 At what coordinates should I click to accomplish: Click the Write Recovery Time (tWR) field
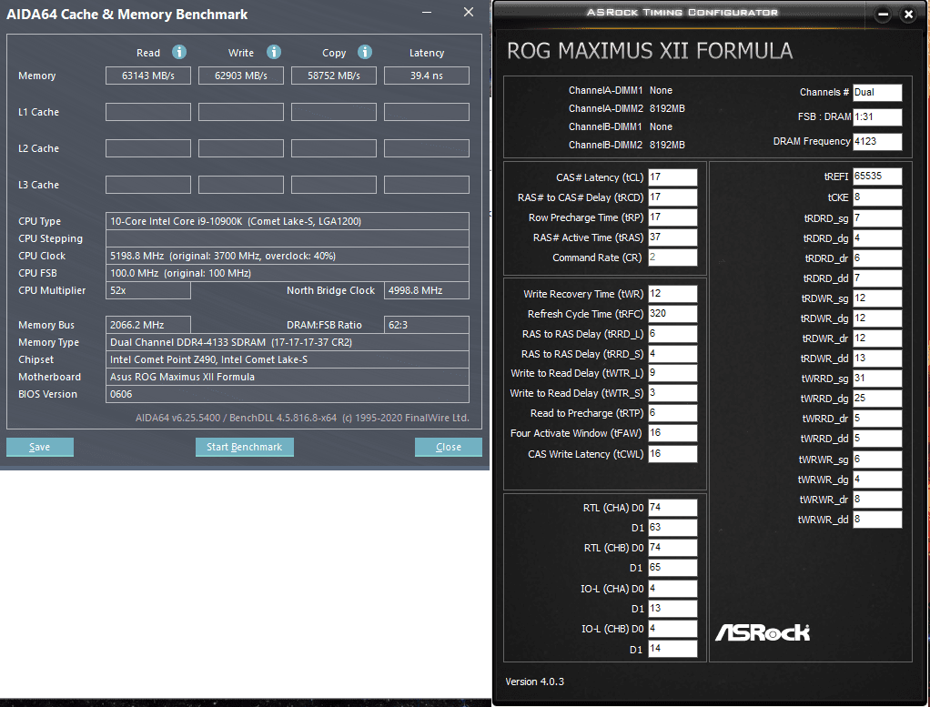672,294
